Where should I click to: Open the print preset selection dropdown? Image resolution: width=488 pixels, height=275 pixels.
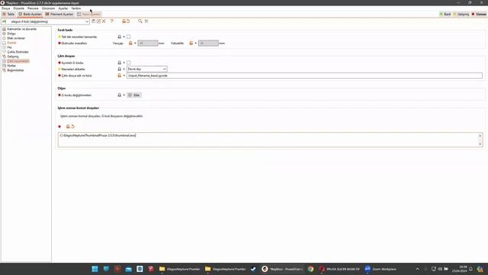tap(46, 21)
